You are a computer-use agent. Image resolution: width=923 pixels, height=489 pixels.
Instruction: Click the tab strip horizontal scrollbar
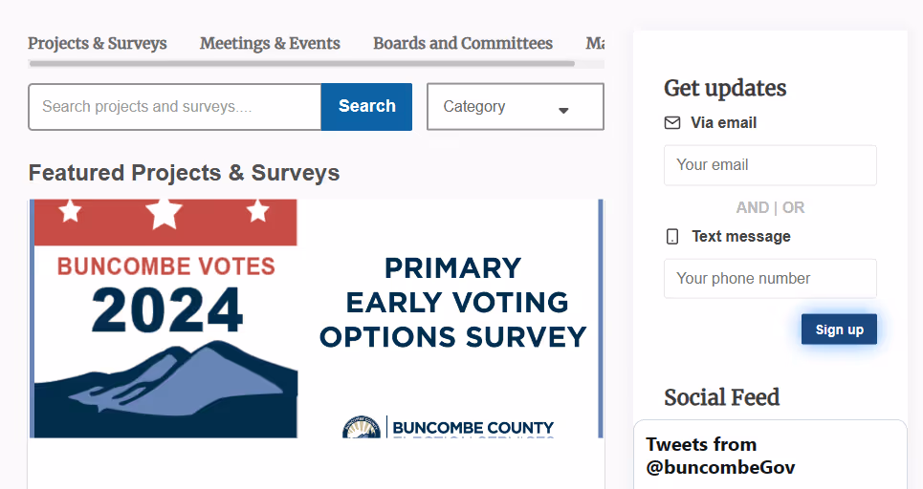(301, 64)
